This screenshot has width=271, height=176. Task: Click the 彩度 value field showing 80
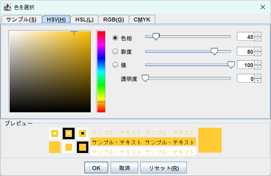click(x=245, y=52)
